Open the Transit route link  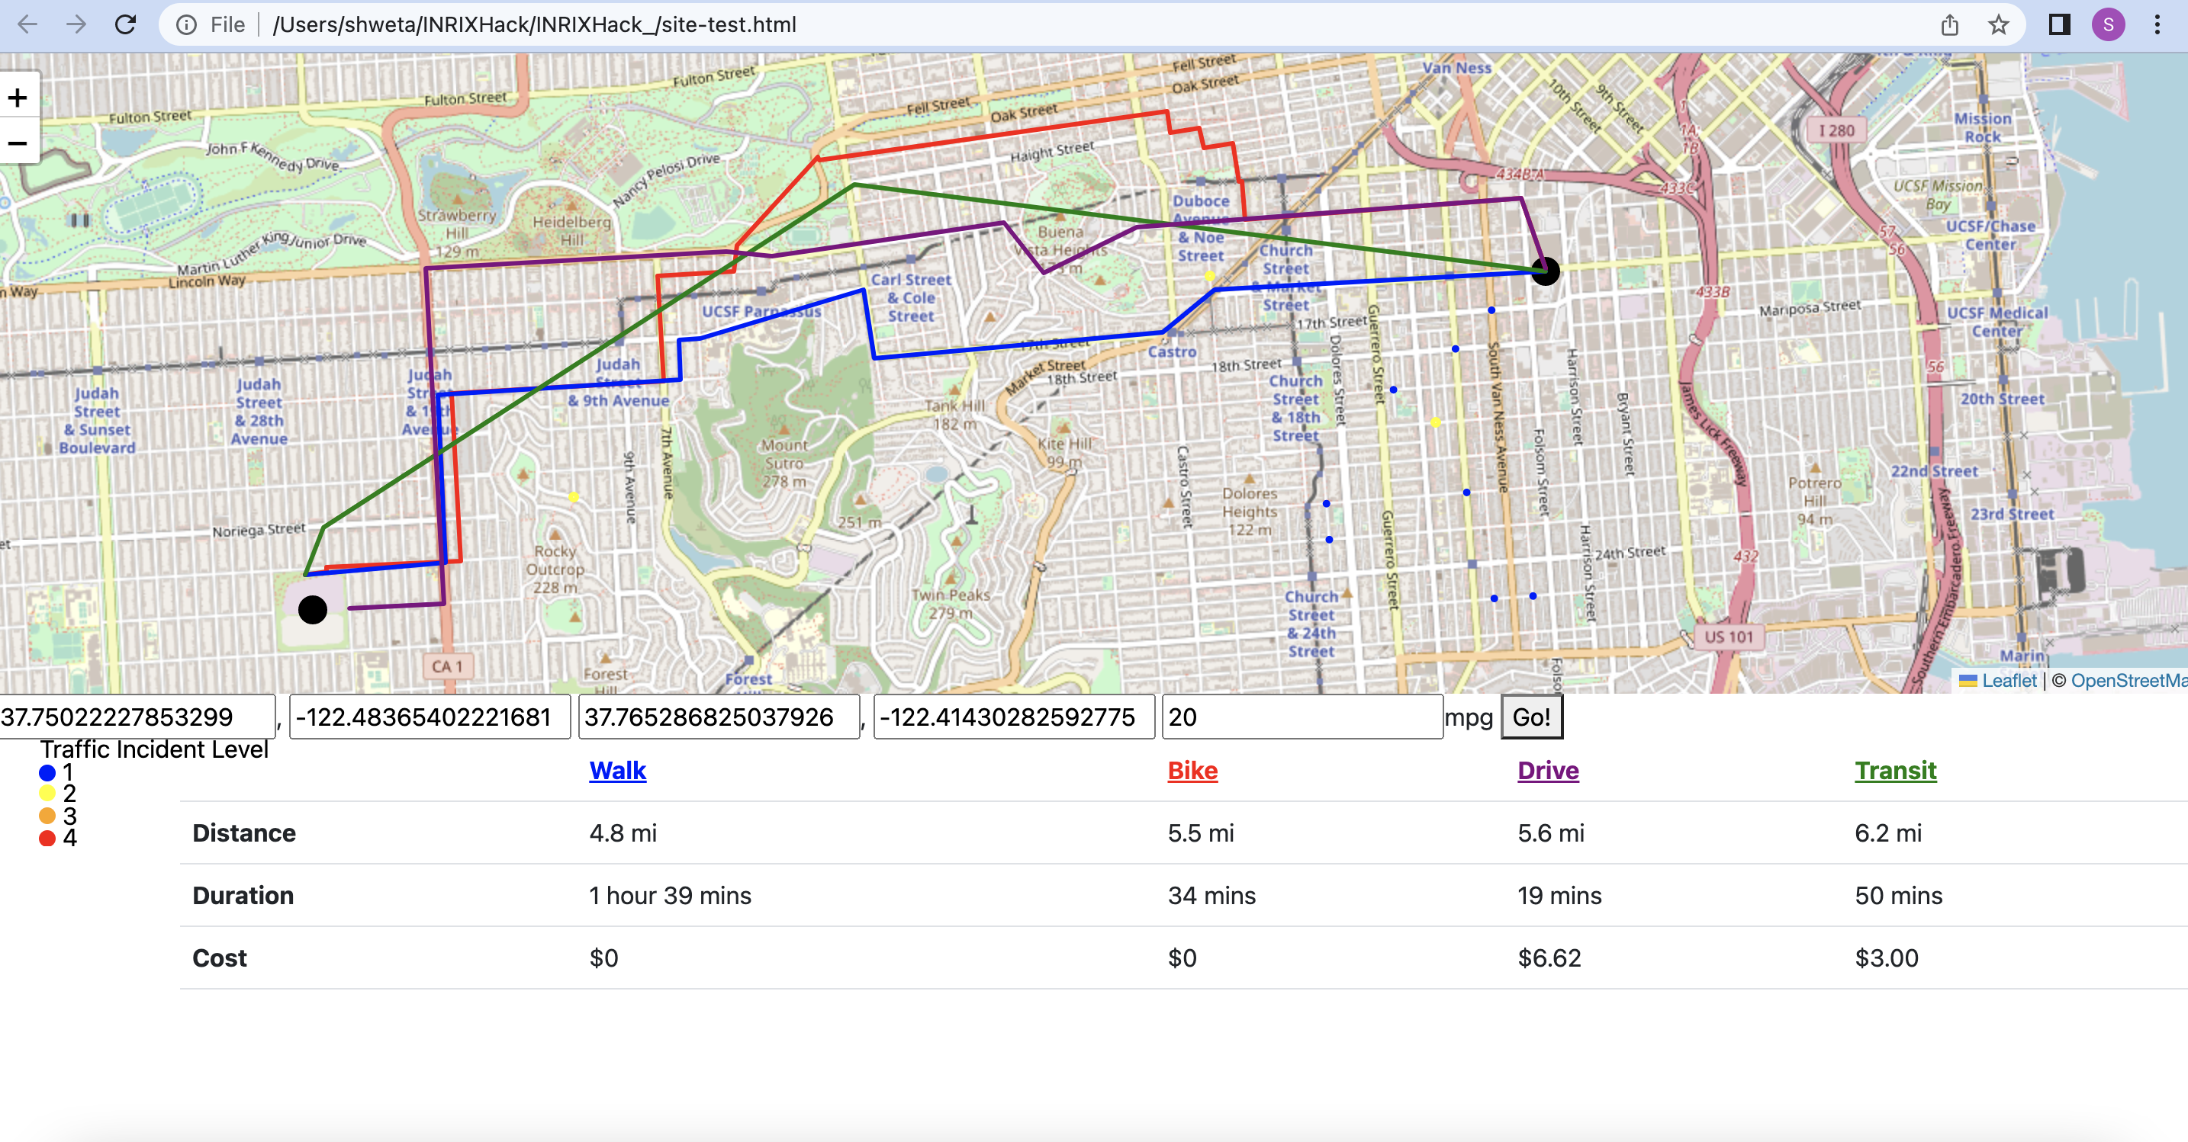[x=1895, y=770]
